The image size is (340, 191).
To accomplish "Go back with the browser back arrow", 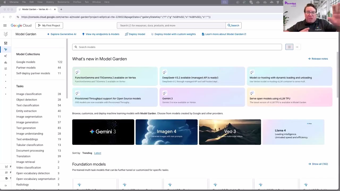I will pos(4,17).
